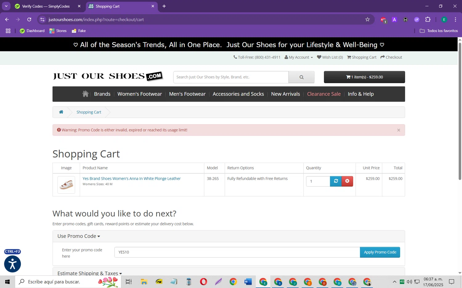Open the Chrome three-dot menu

point(455,19)
